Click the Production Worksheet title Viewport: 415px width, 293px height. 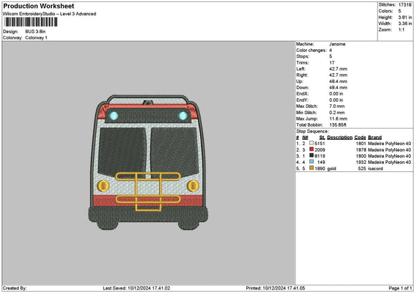pyautogui.click(x=39, y=6)
